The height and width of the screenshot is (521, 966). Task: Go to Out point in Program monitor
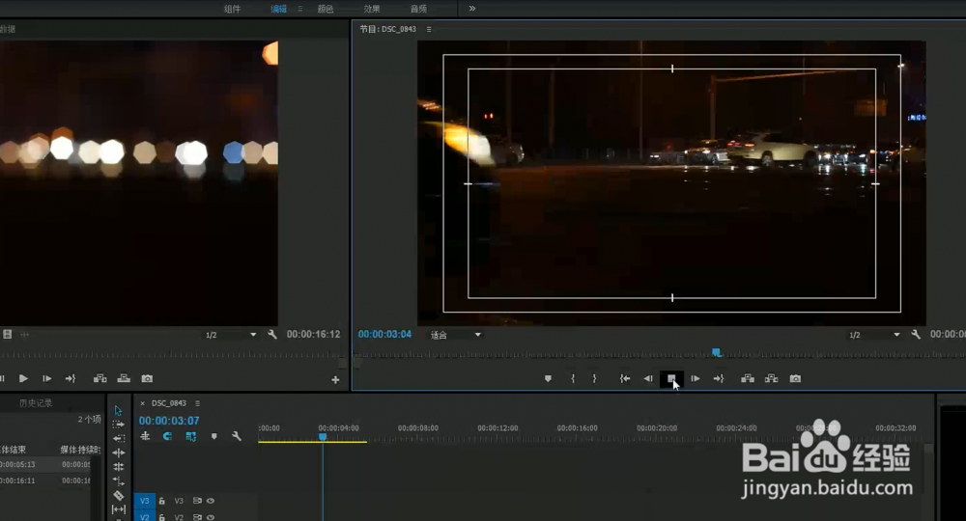[x=719, y=379]
